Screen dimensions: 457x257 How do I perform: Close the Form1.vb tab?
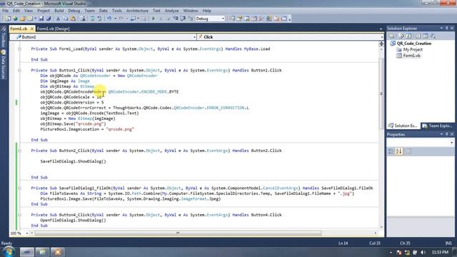[31, 29]
